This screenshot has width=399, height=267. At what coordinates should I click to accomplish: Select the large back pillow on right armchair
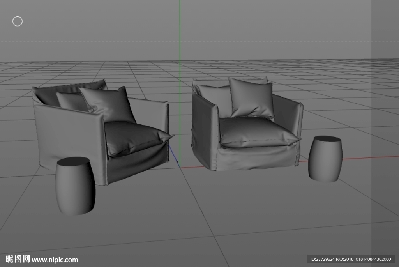tap(251, 98)
